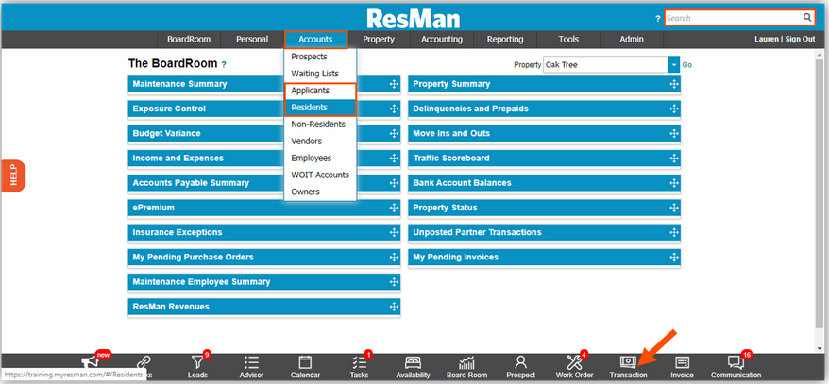The image size is (829, 384).
Task: Open the Prospect person icon
Action: pos(521,361)
